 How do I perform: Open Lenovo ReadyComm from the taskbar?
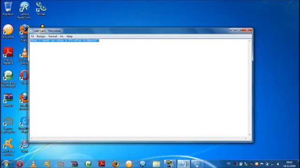tap(142, 164)
